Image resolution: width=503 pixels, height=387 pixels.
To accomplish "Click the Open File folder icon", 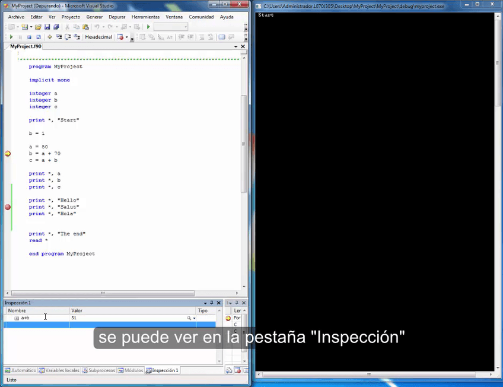I will click(x=38, y=27).
